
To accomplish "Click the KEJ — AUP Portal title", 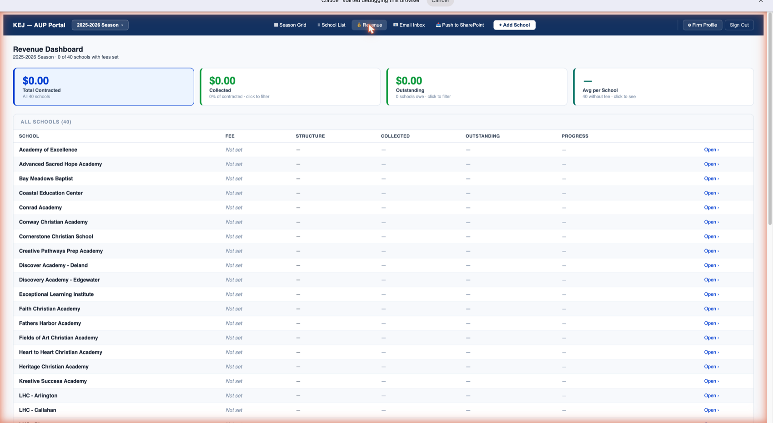I will [39, 25].
